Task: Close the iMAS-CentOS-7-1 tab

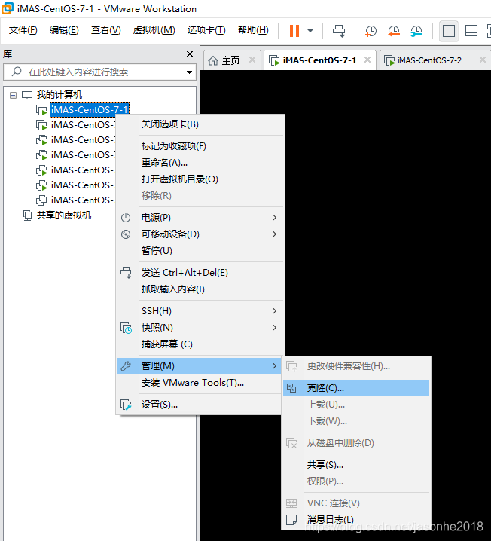Action: [x=367, y=60]
